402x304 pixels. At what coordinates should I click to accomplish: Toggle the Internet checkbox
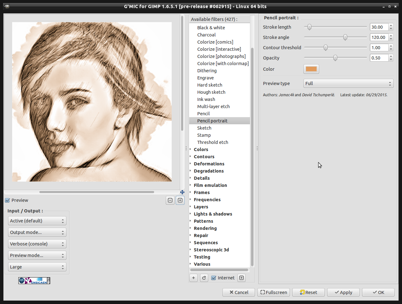pyautogui.click(x=213, y=278)
